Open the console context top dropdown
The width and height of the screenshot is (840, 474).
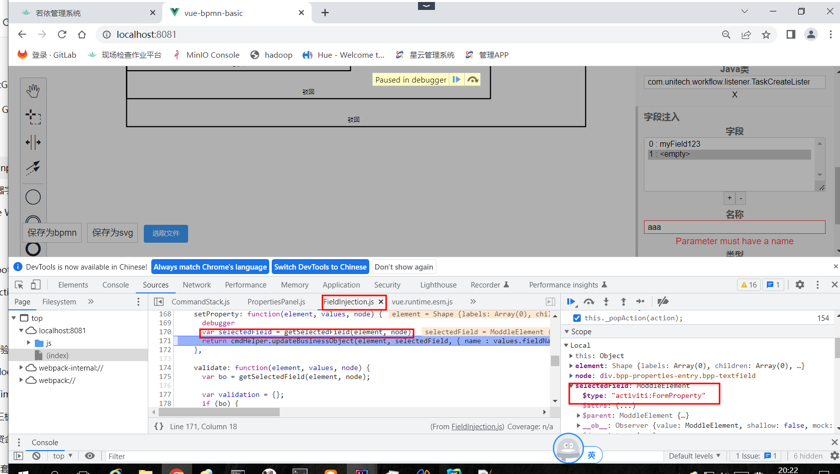click(x=63, y=456)
